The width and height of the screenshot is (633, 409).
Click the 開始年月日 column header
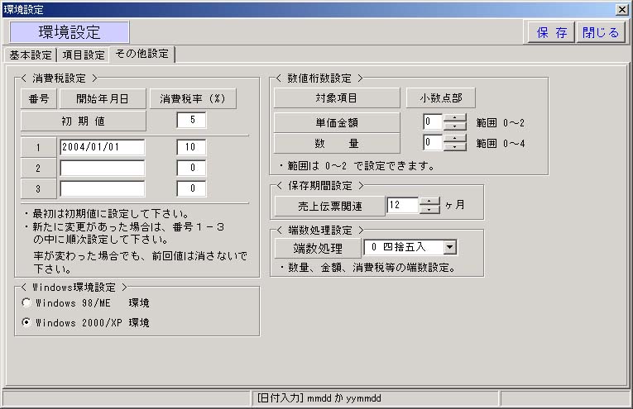pos(103,98)
